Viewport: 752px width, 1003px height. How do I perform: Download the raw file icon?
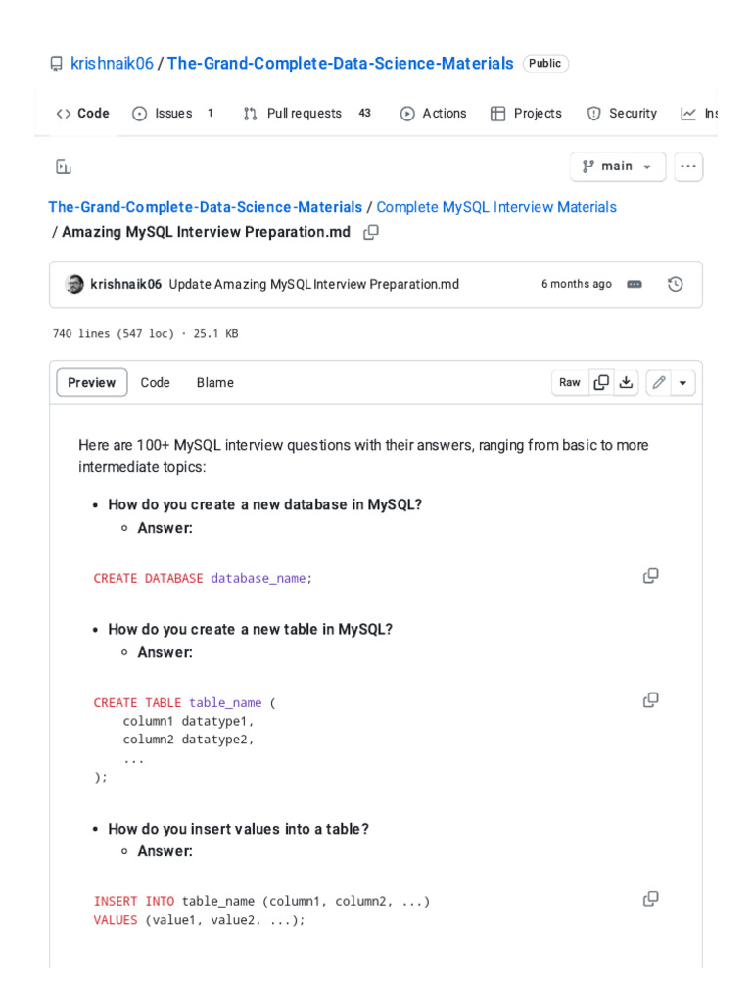pos(627,382)
